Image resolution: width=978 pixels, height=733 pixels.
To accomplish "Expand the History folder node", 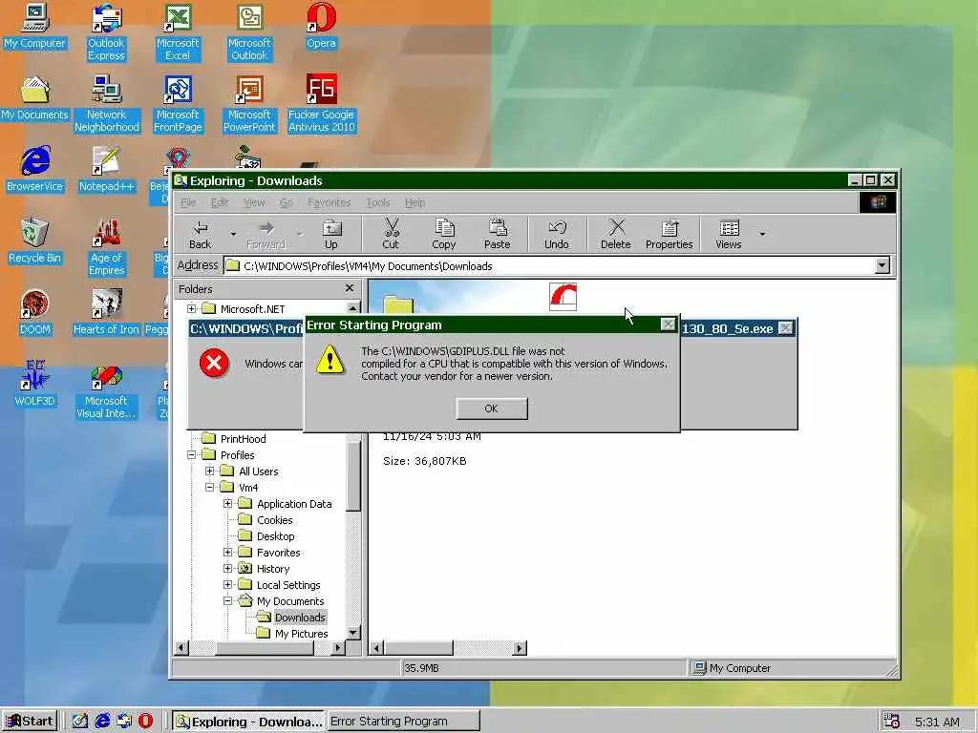I will click(227, 569).
